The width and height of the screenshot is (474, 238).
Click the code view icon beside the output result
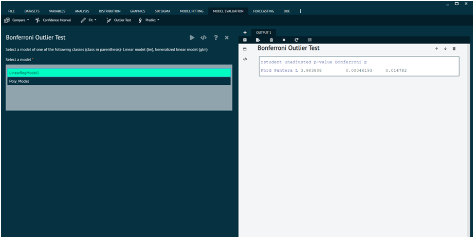click(245, 59)
